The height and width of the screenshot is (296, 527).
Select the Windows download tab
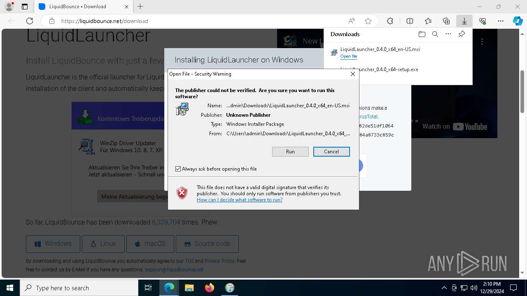tap(53, 244)
